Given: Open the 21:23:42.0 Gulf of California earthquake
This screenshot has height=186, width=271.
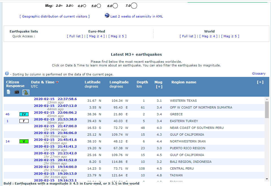Looking at the screenshot, I should [x=55, y=153].
